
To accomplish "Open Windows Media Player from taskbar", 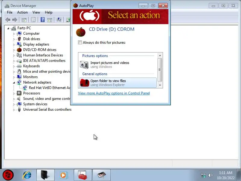I will [63, 175].
